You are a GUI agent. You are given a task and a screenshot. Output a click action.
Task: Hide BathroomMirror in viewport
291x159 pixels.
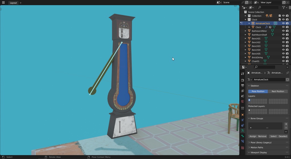(283, 31)
